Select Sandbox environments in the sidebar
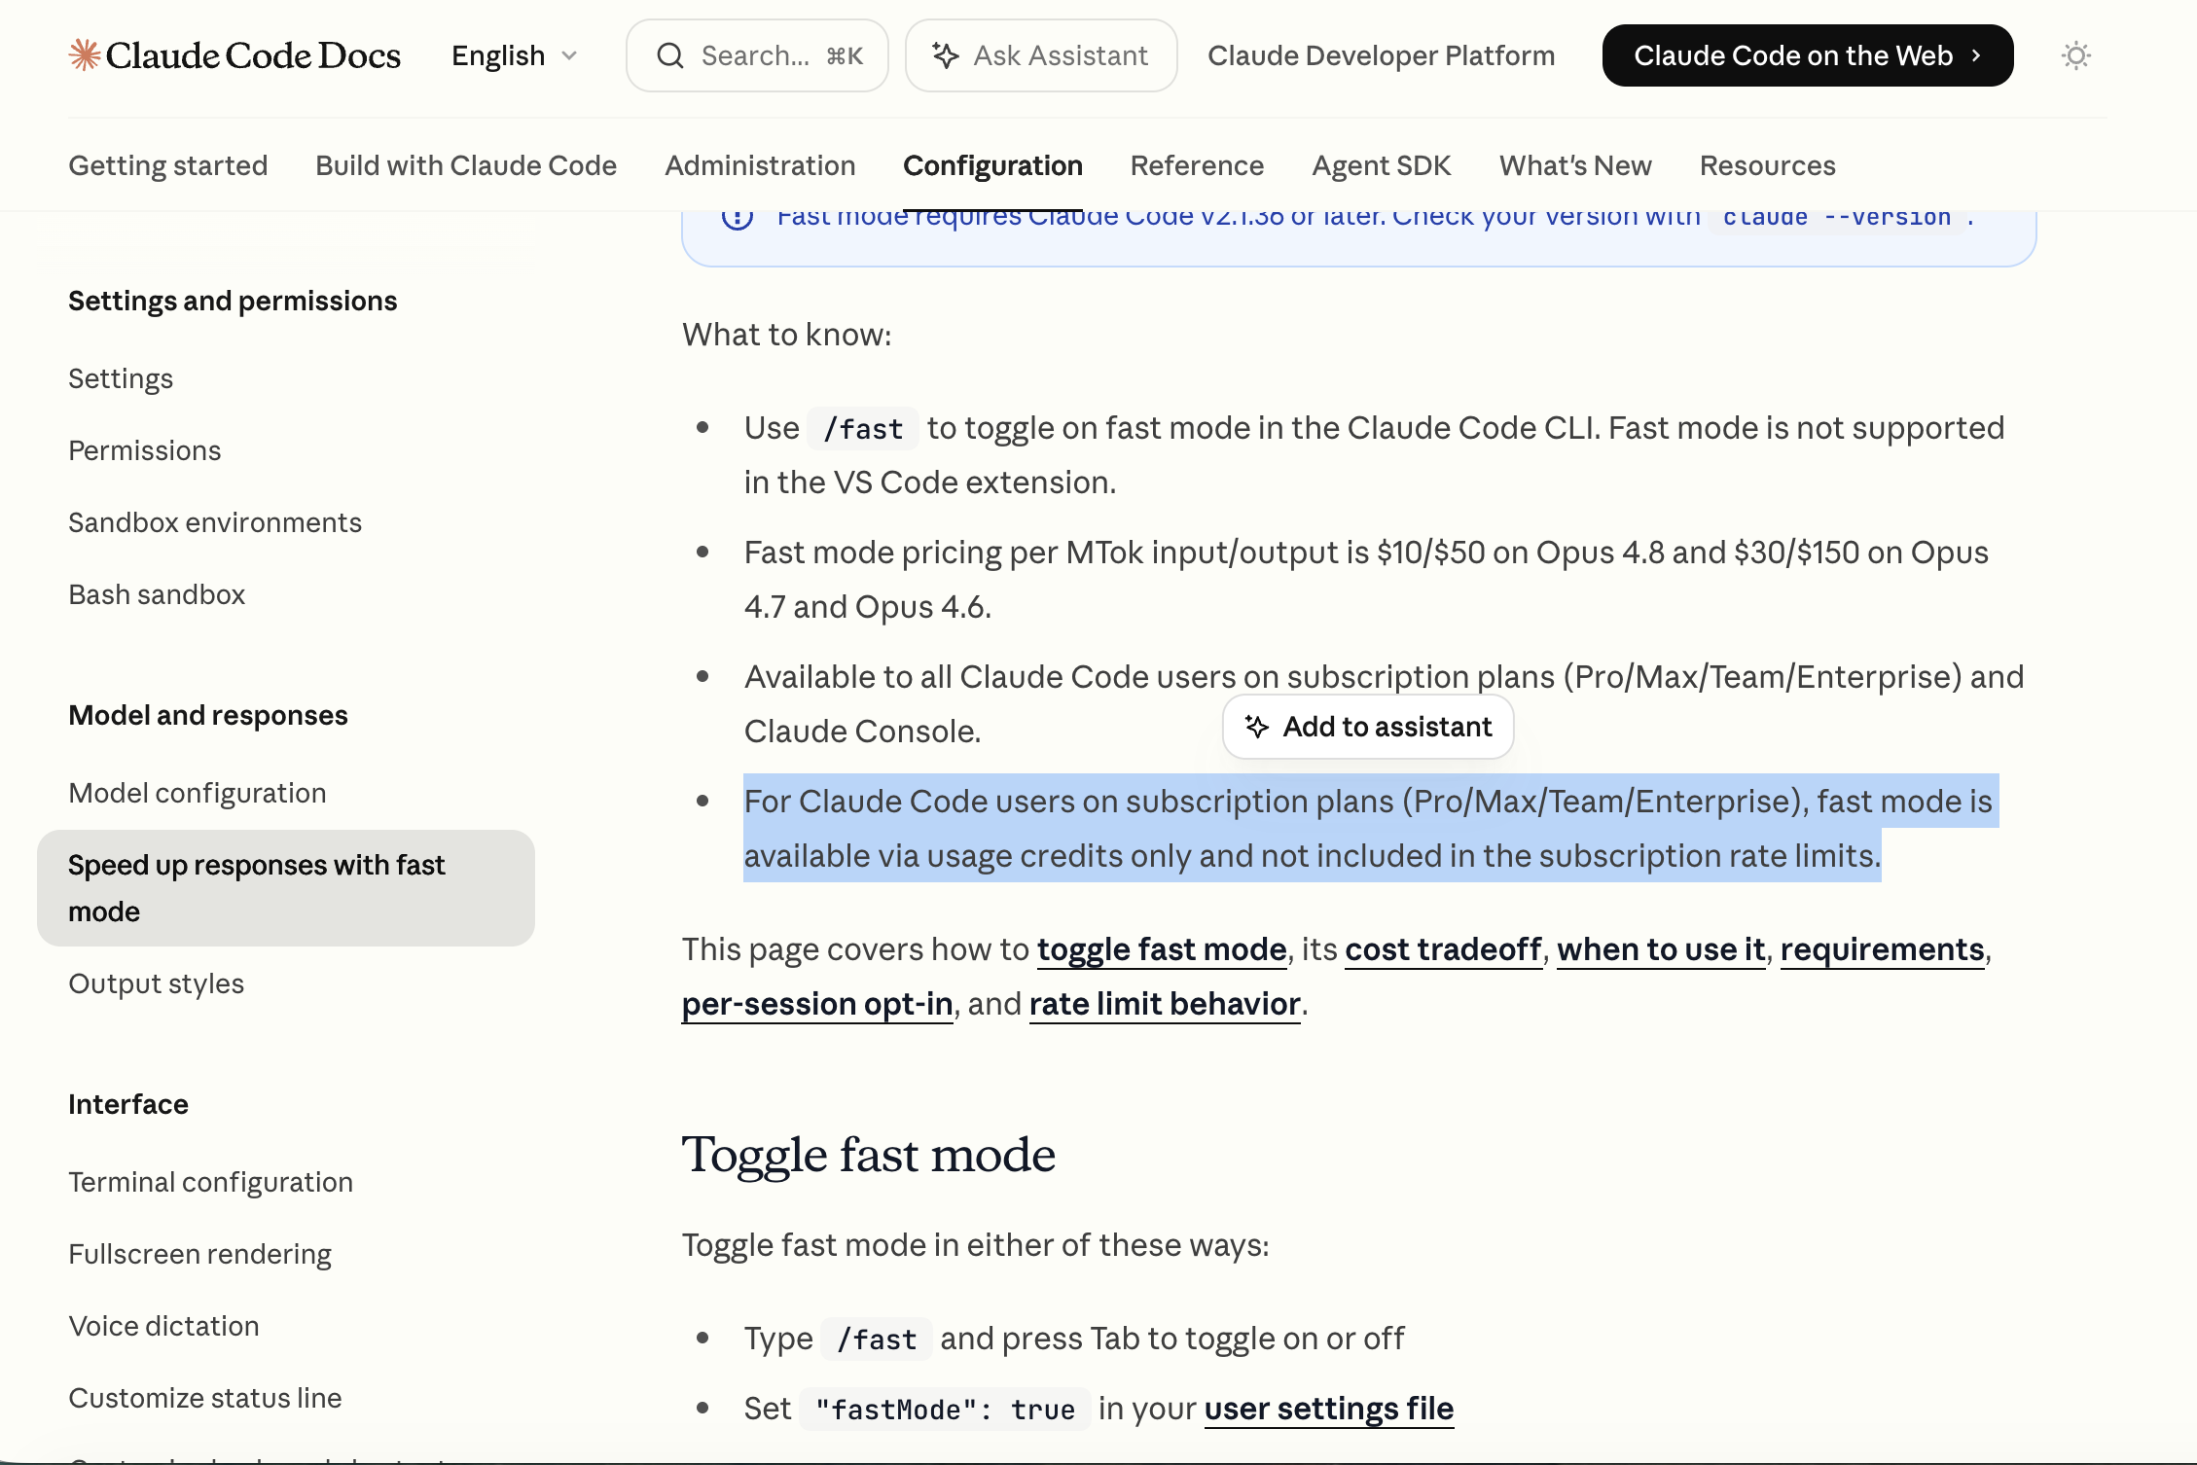Screen dimensions: 2197x1465 [215, 522]
